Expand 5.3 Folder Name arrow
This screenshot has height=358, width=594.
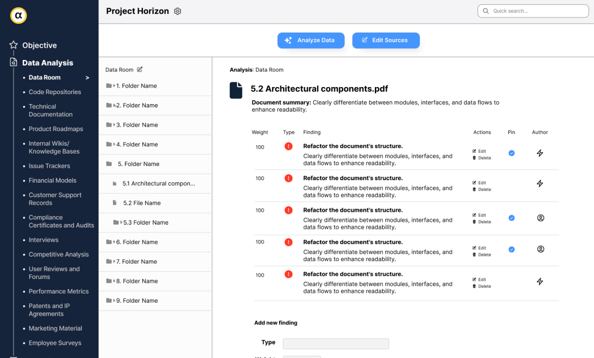121,222
